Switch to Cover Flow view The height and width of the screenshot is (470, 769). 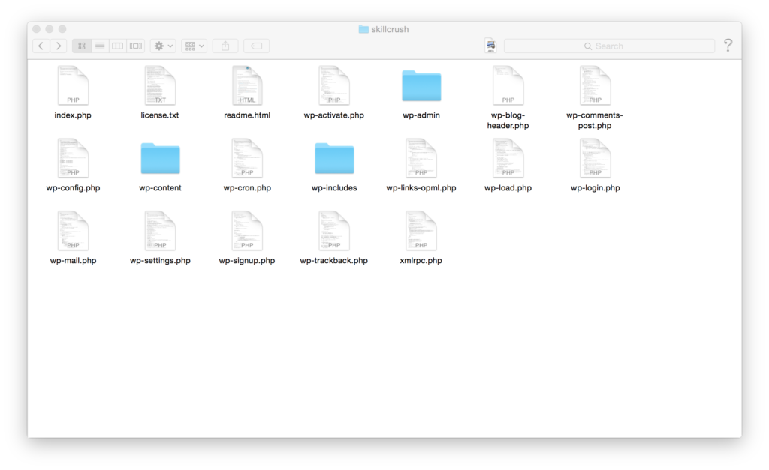click(136, 46)
